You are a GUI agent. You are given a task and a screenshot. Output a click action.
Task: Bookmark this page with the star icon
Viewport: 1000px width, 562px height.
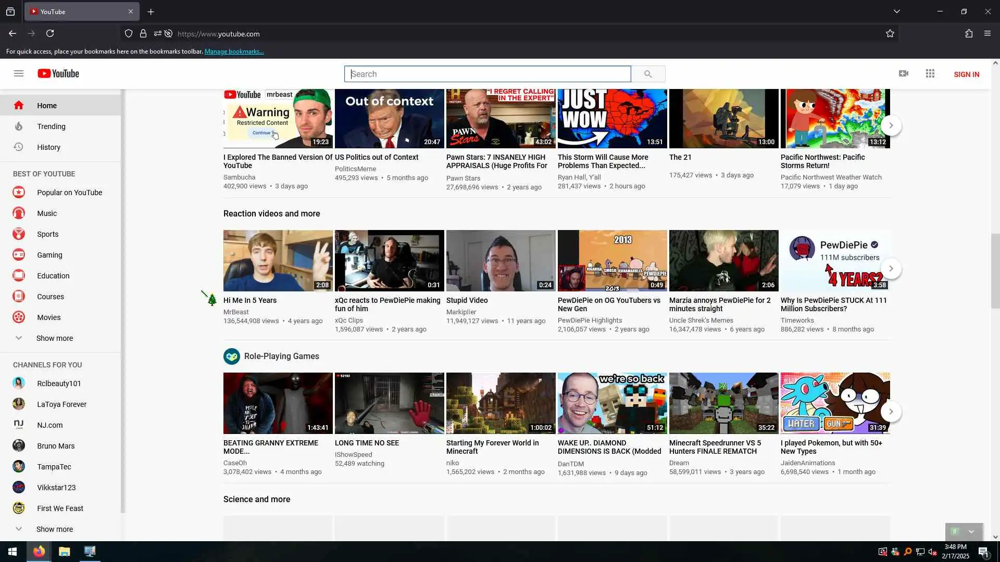[x=890, y=34]
